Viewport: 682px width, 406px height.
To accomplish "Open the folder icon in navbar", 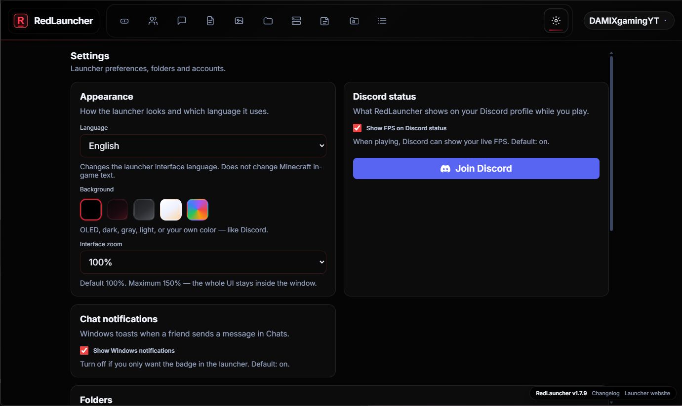I will pyautogui.click(x=268, y=21).
